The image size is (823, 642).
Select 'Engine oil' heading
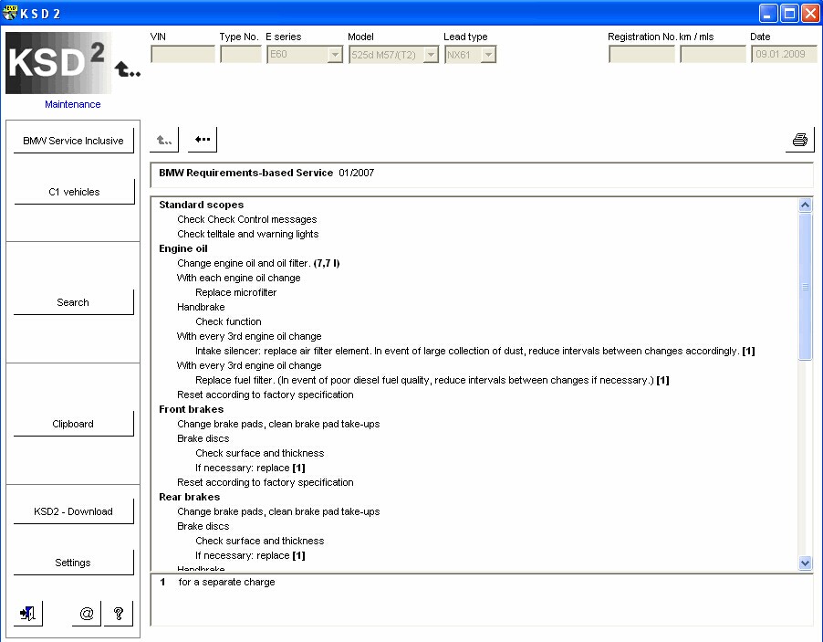click(183, 248)
